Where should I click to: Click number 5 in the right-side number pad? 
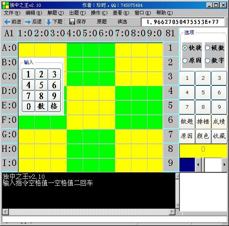click(x=203, y=93)
